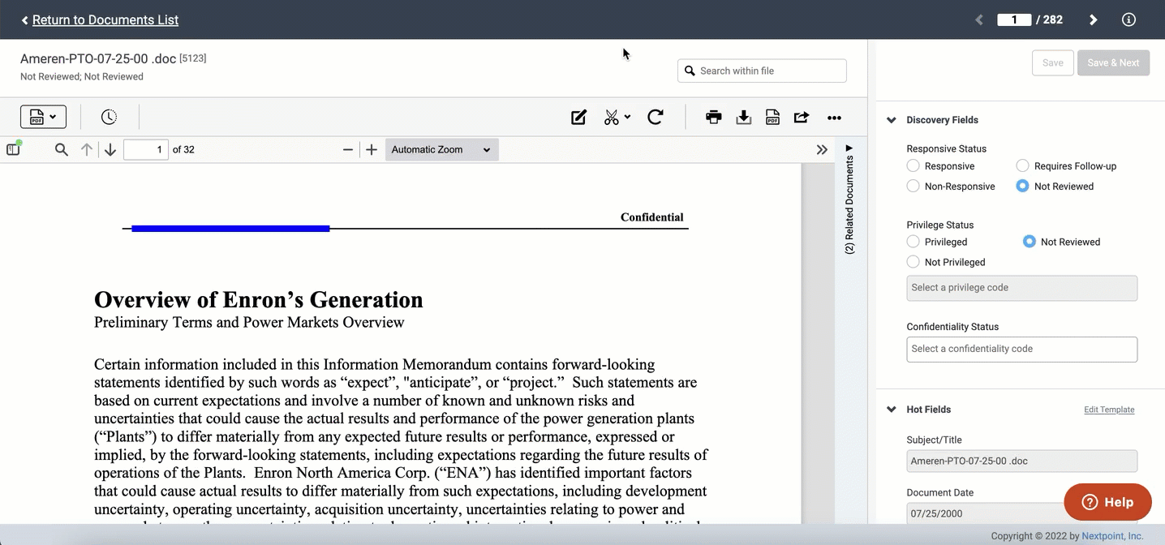1165x545 pixels.
Task: Select Not Reviewed under Privilege Status
Action: pos(1030,242)
